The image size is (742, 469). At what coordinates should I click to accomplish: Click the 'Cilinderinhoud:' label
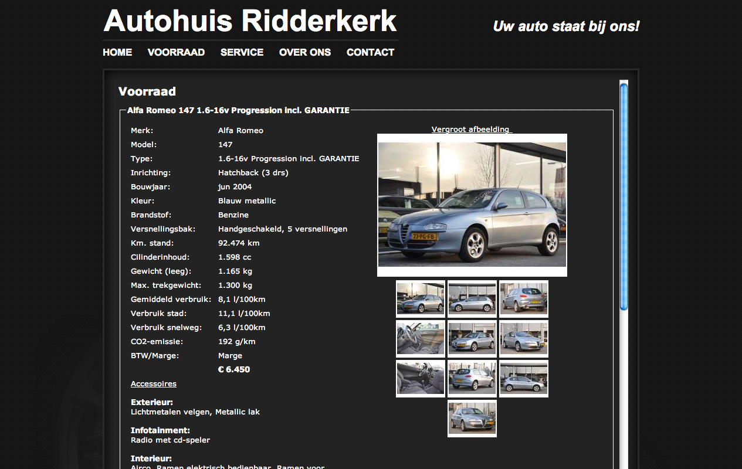click(x=161, y=257)
